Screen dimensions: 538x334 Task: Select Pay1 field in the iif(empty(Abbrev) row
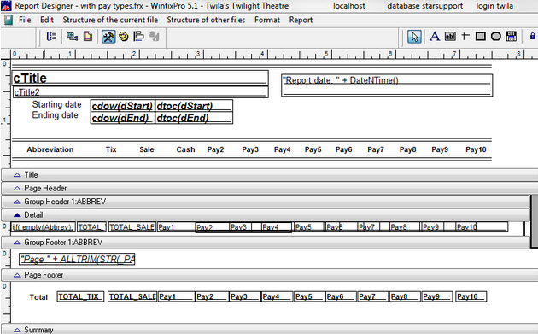pyautogui.click(x=176, y=227)
